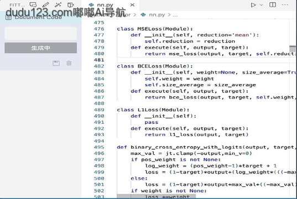Open the editor more actions ellipsis menu
This screenshot has height=199, width=297.
pyautogui.click(x=285, y=5)
